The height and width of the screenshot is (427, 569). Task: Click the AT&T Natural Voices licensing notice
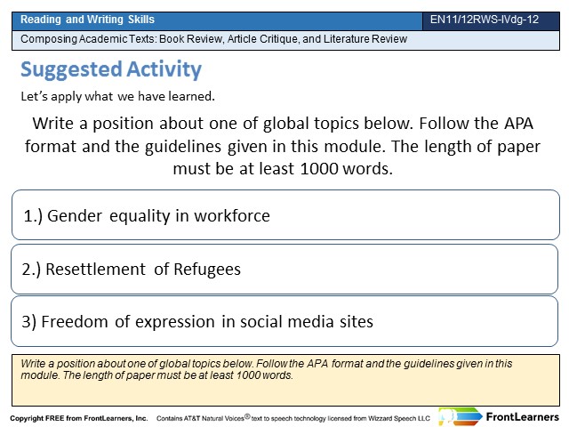[x=293, y=418]
